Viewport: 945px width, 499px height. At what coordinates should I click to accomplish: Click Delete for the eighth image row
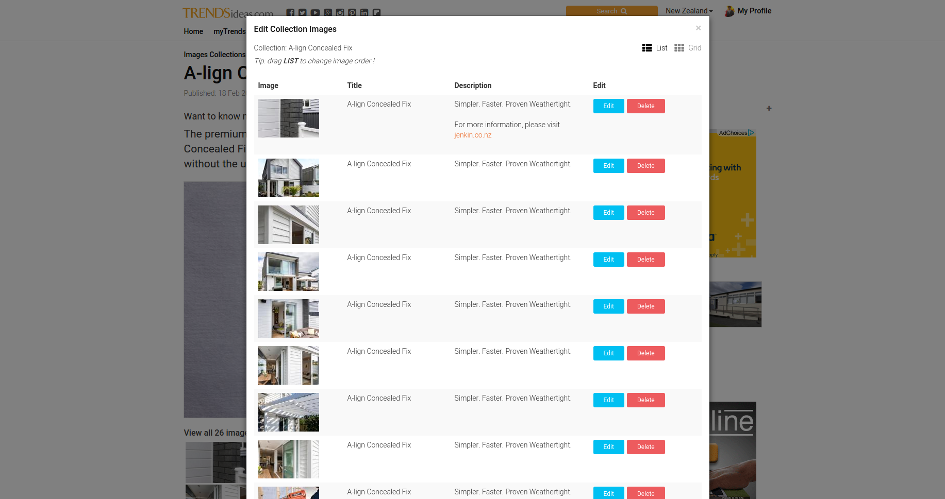646,447
